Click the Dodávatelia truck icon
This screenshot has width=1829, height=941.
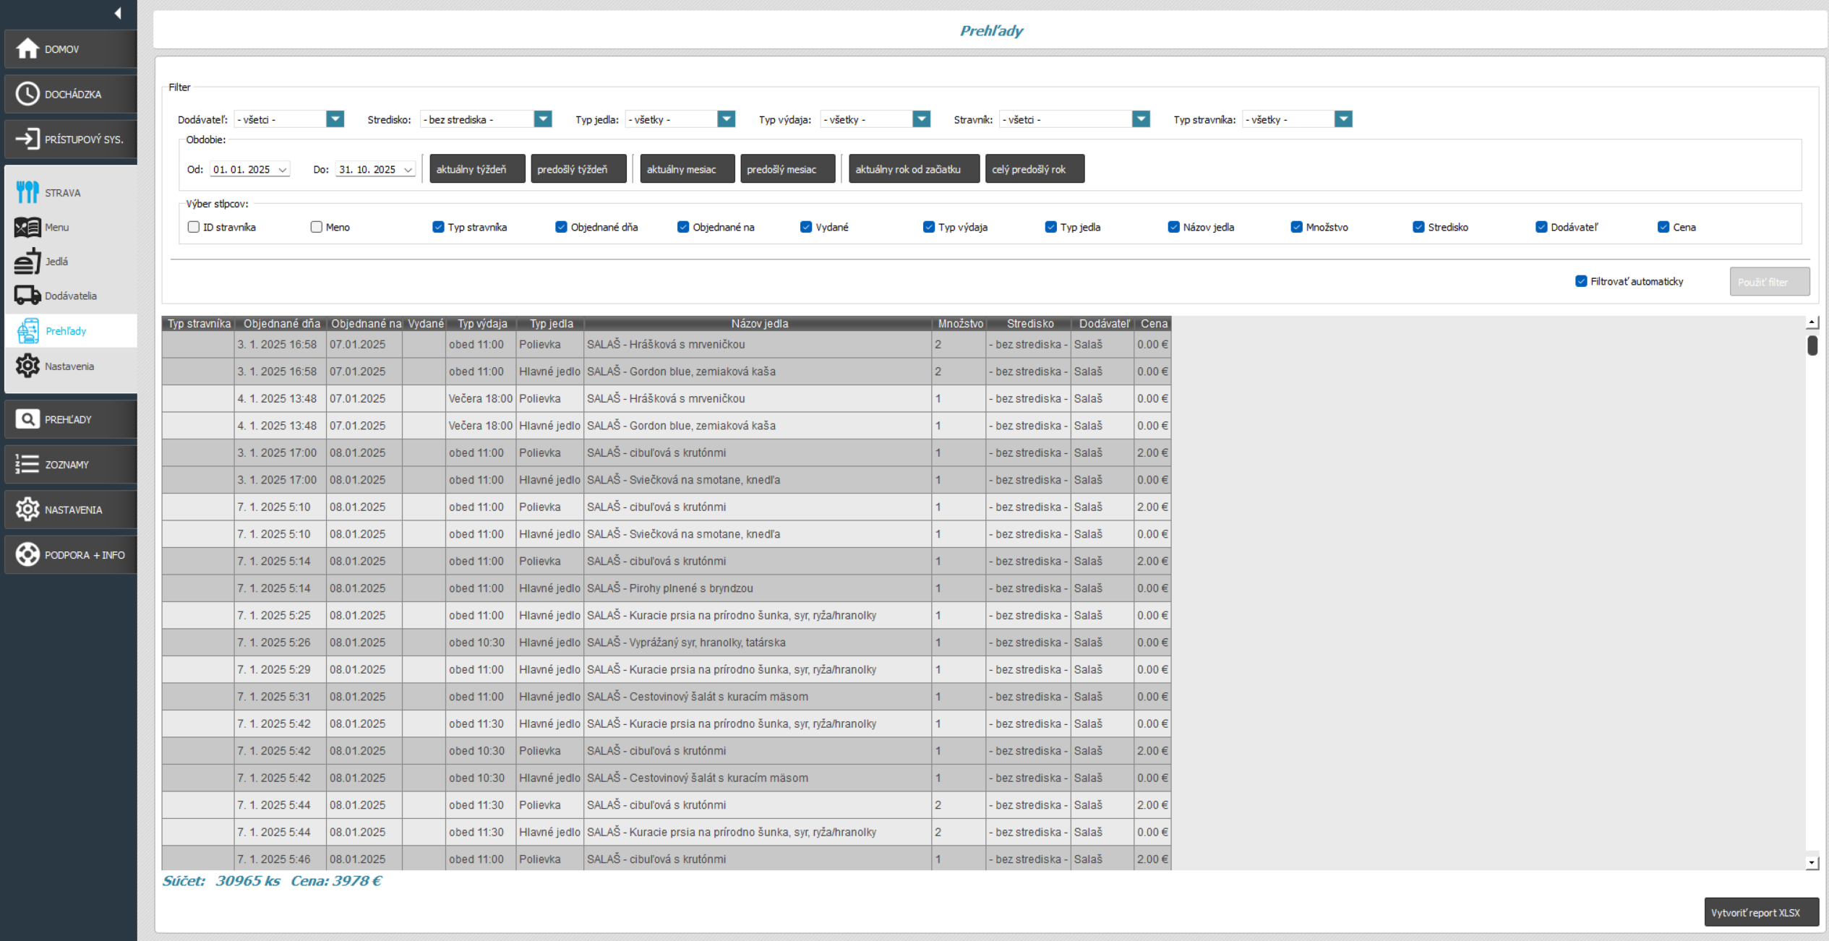27,296
